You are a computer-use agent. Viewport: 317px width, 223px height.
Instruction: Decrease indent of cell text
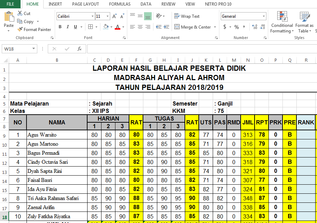[159, 27]
